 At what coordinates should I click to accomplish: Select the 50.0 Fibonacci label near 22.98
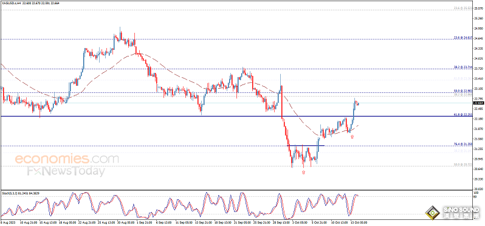coord(463,91)
